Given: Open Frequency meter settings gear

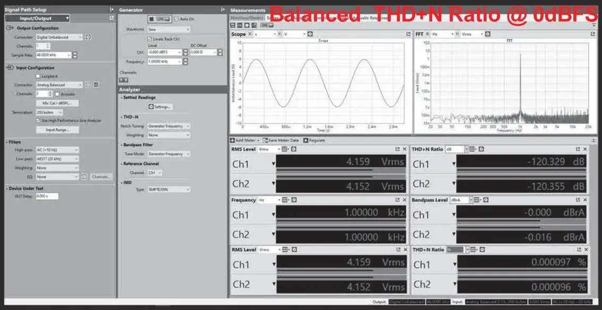Looking at the screenshot, I should tap(294, 200).
